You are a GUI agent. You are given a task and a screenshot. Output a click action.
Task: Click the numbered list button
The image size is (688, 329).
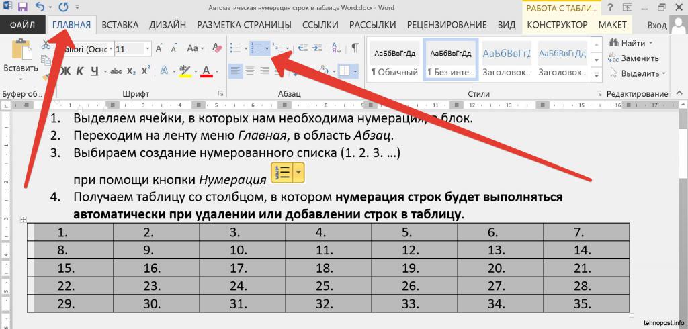click(x=256, y=48)
